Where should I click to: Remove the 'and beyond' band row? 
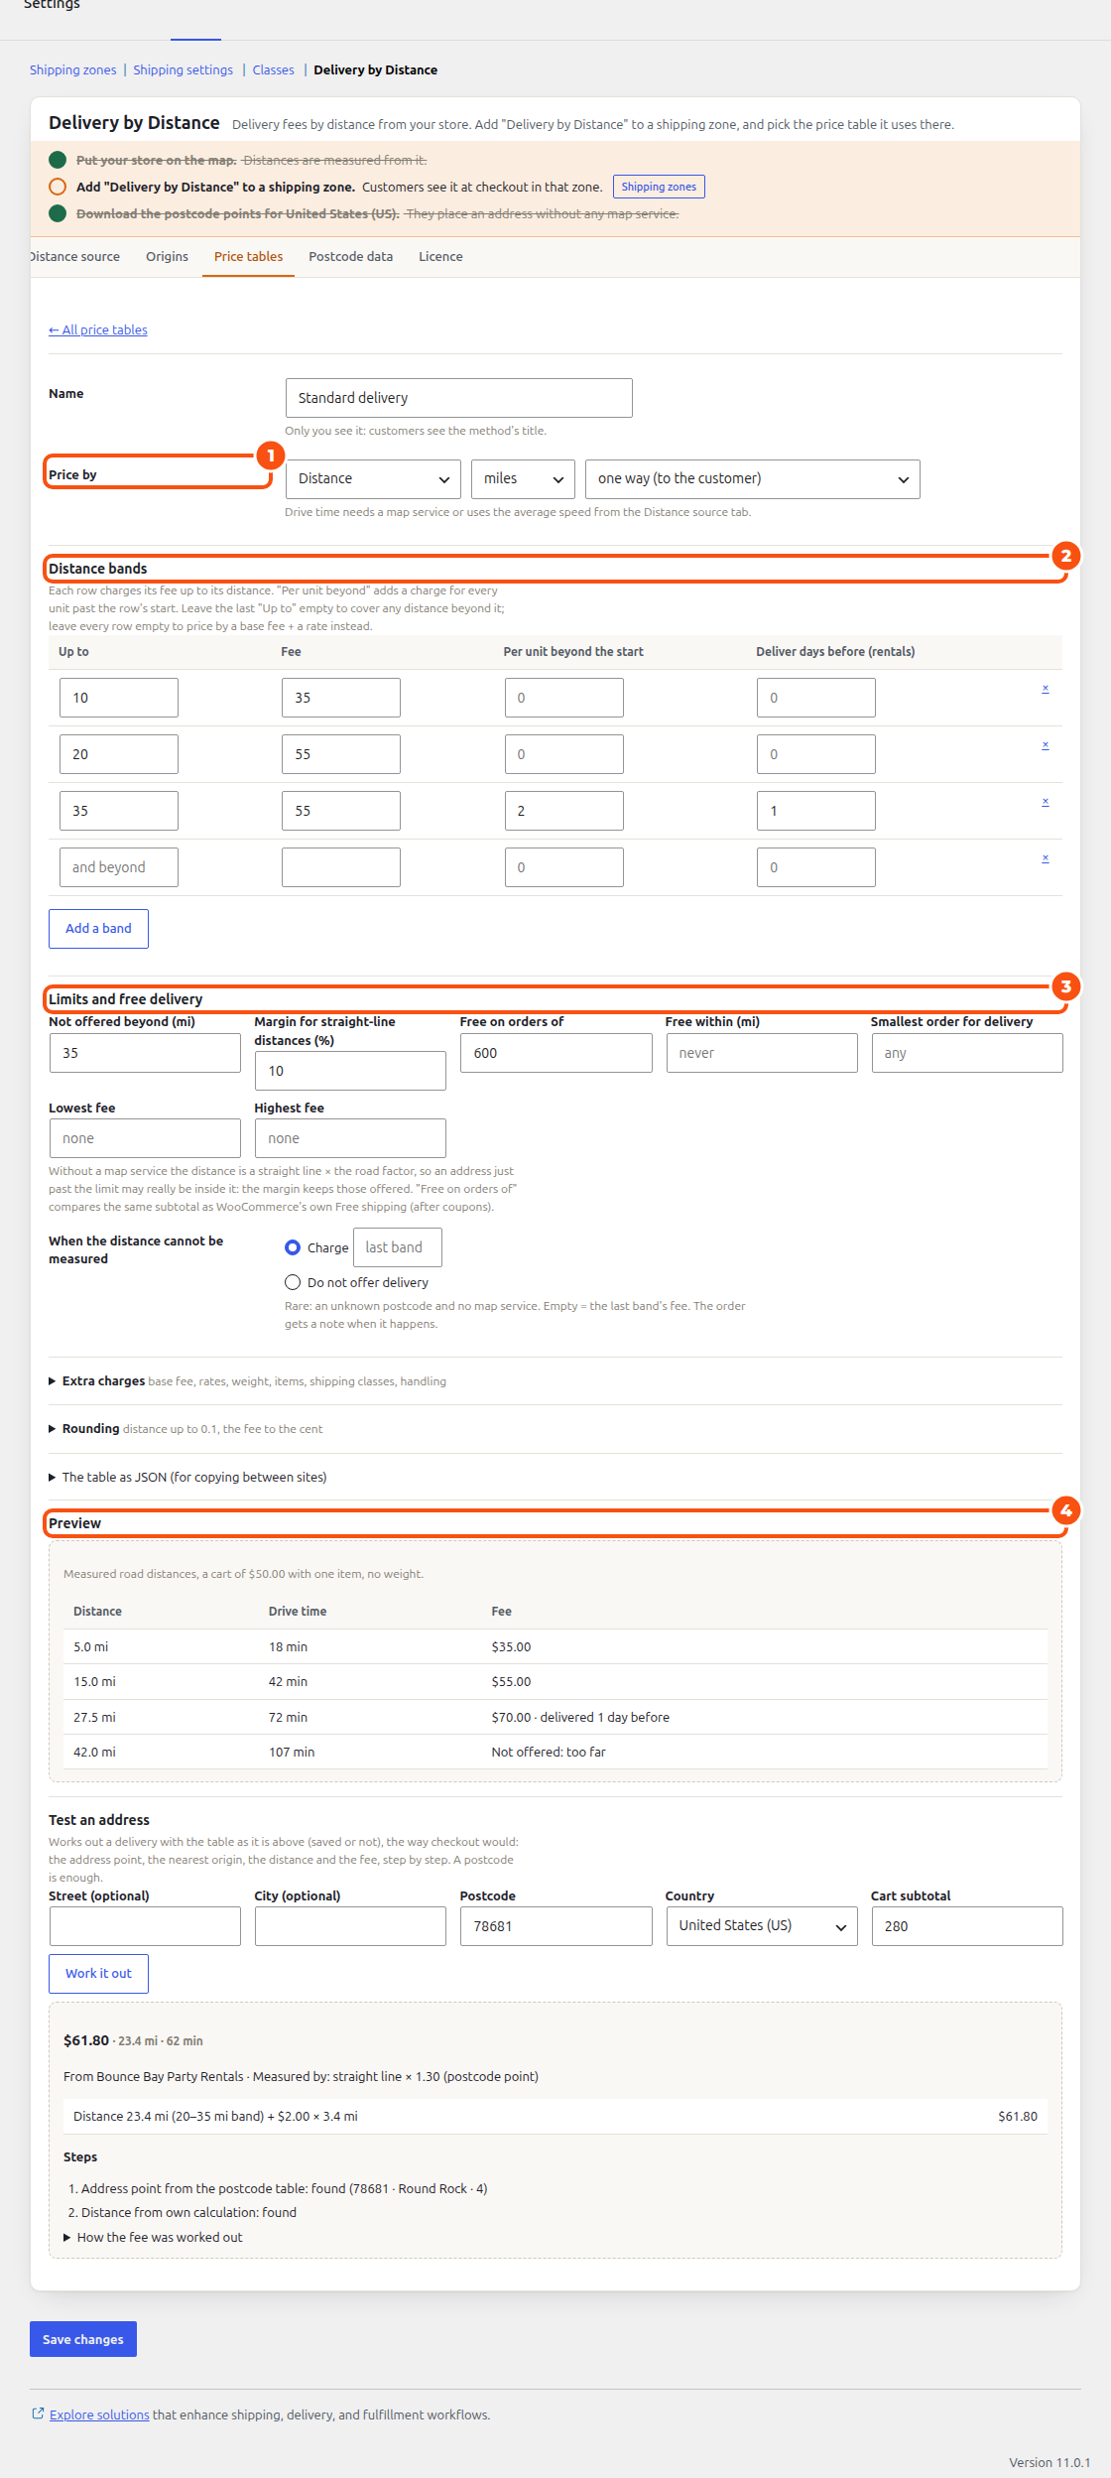(x=1045, y=858)
